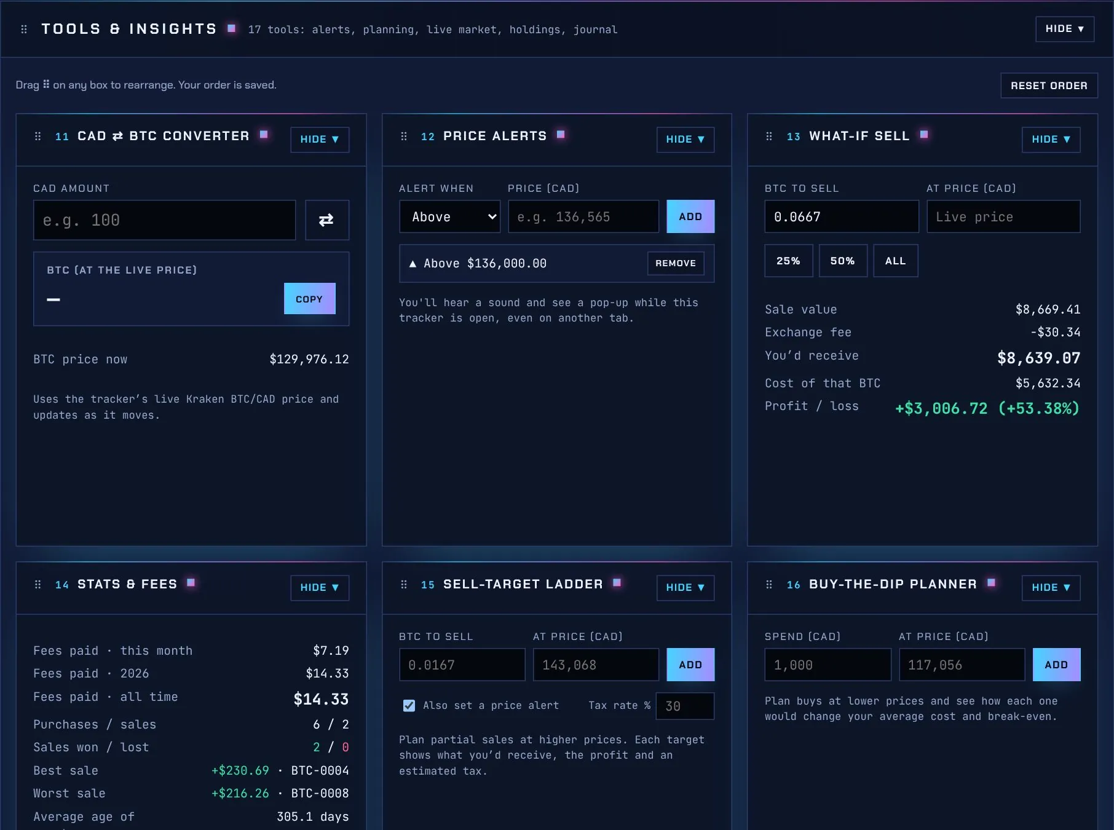Add the buy-the-dip plan entry
Viewport: 1114px width, 830px height.
coord(1056,665)
